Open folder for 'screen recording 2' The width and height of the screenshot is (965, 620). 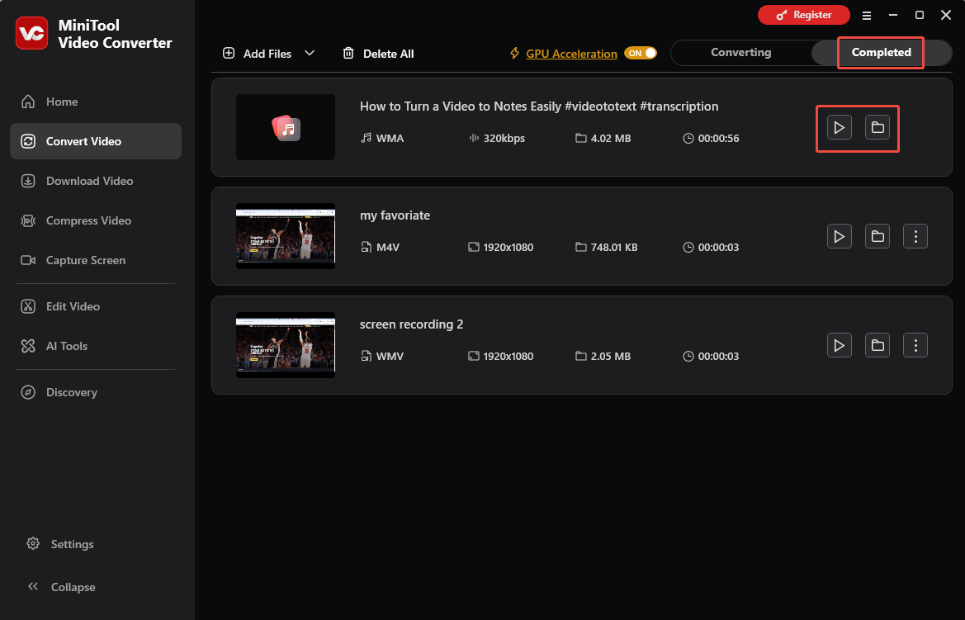pyautogui.click(x=877, y=345)
